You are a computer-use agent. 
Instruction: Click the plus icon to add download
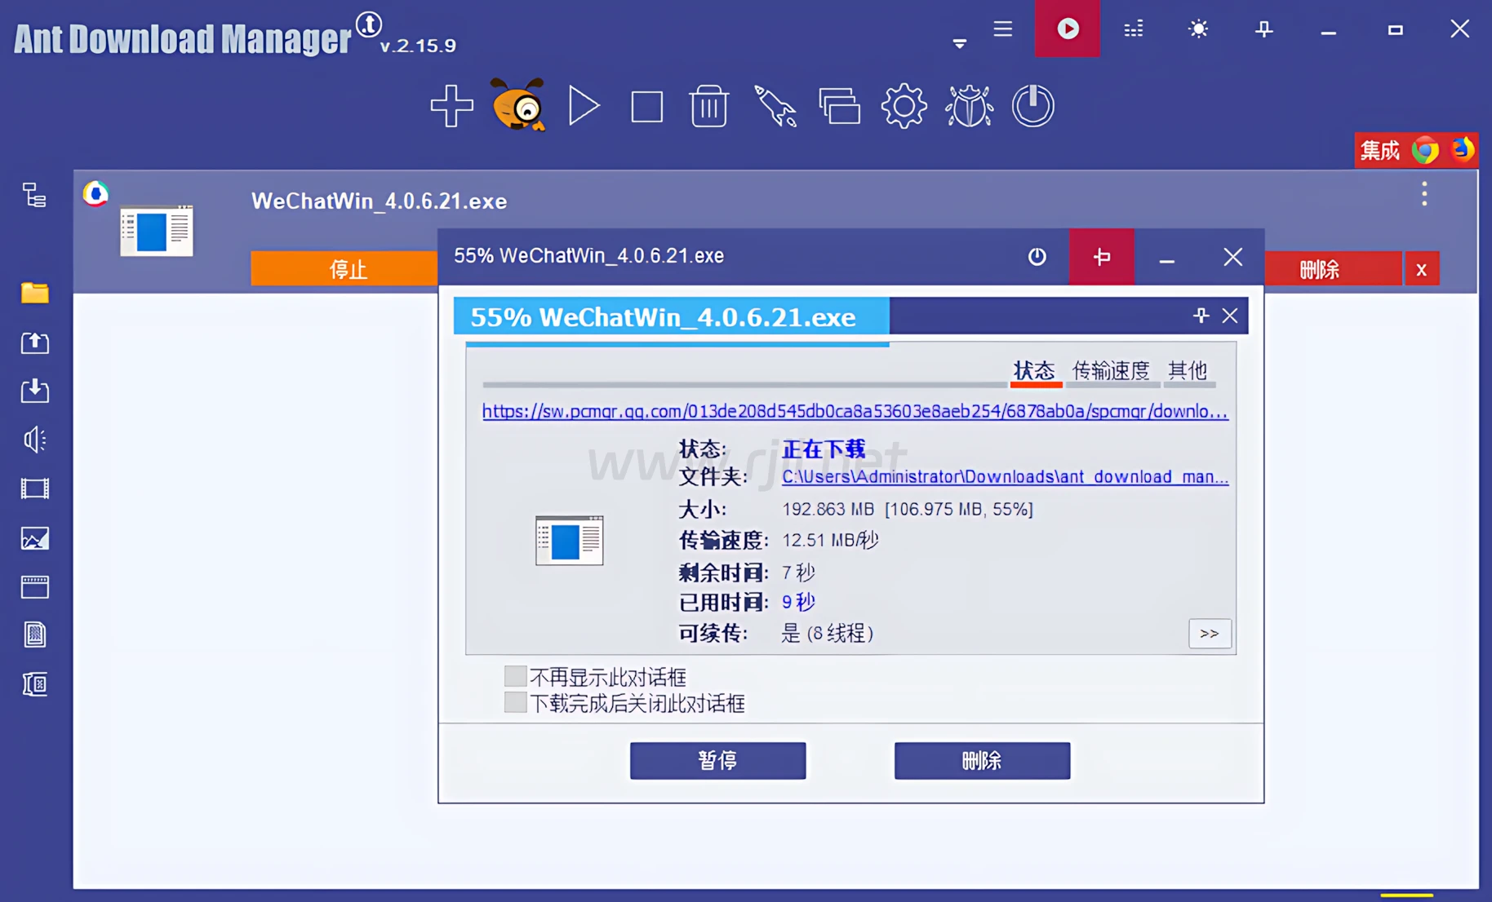[451, 106]
